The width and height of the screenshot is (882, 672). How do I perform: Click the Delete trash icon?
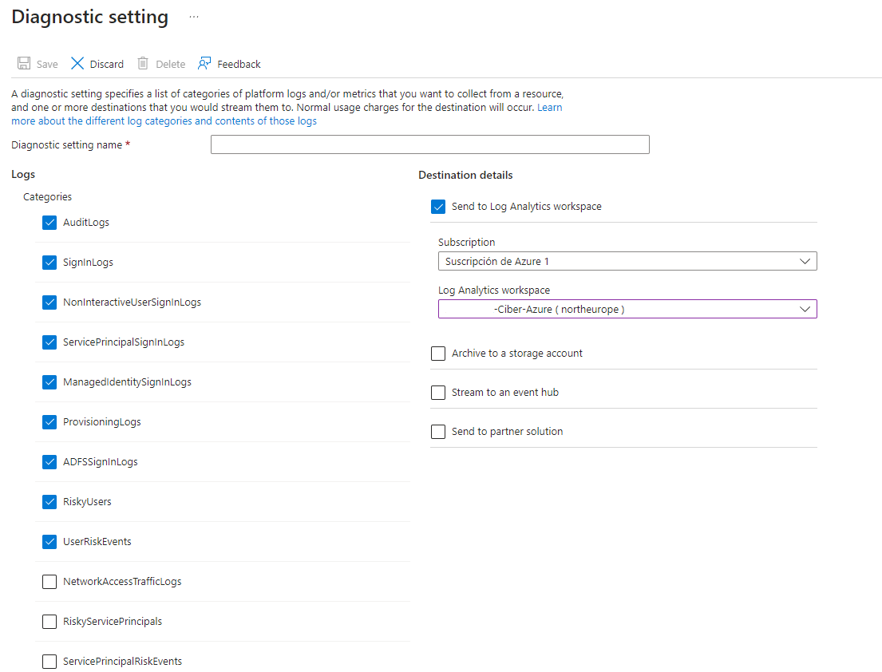[143, 64]
